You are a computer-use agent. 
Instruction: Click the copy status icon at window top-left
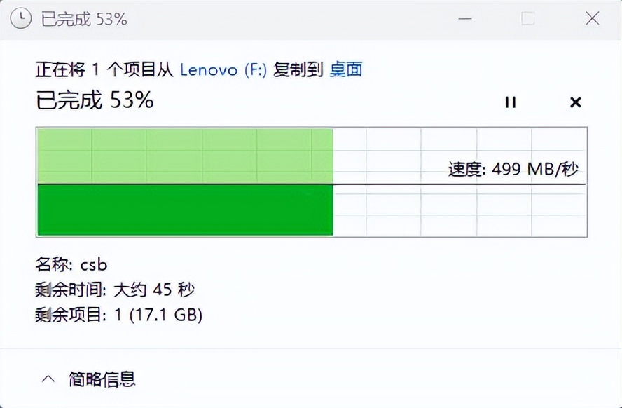pos(20,18)
